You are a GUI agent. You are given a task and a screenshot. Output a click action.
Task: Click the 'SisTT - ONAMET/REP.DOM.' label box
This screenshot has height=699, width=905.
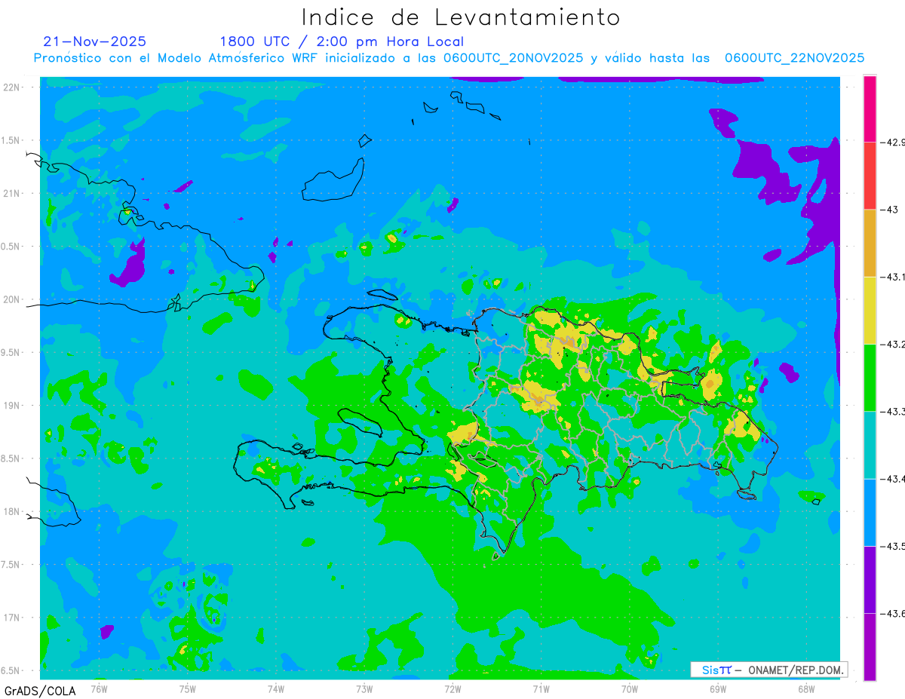(x=769, y=670)
